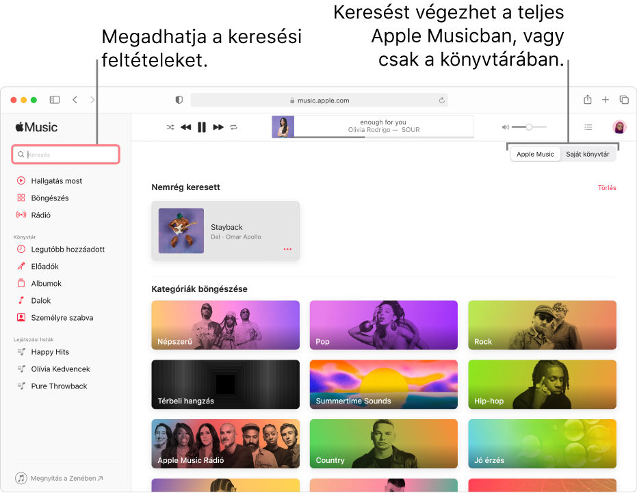Image resolution: width=637 pixels, height=493 pixels.
Task: Click Pure Throwback playlist icon
Action: (x=21, y=386)
